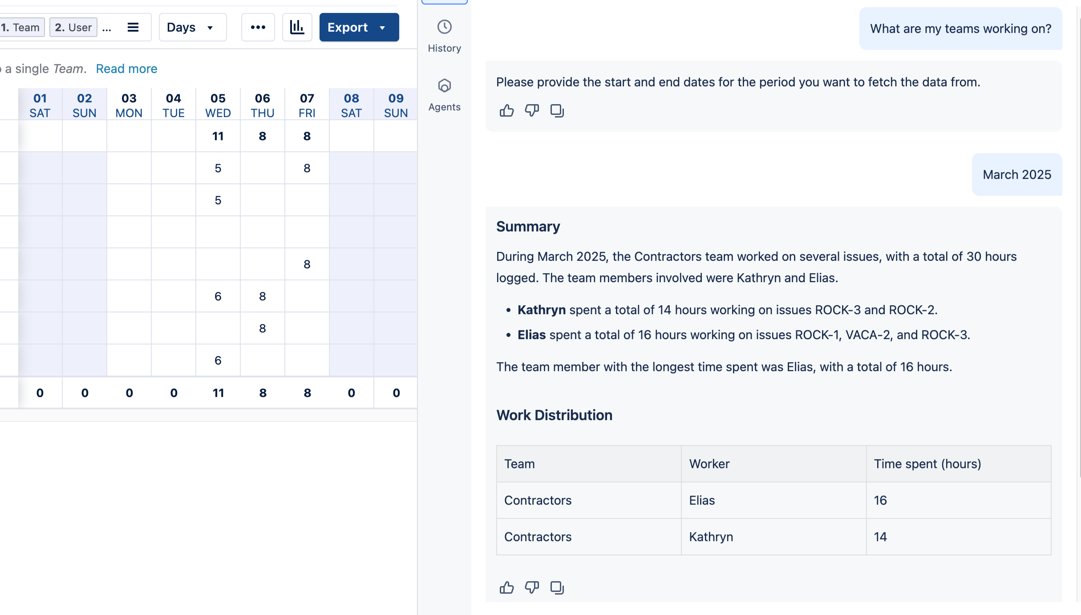Select the 2. User grouping tag
Viewport: 1081px width, 615px height.
(73, 27)
